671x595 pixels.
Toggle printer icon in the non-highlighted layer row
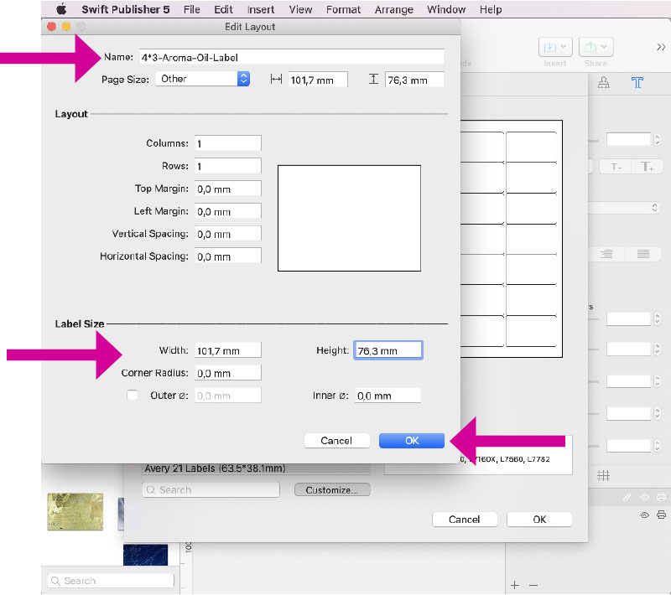(661, 515)
